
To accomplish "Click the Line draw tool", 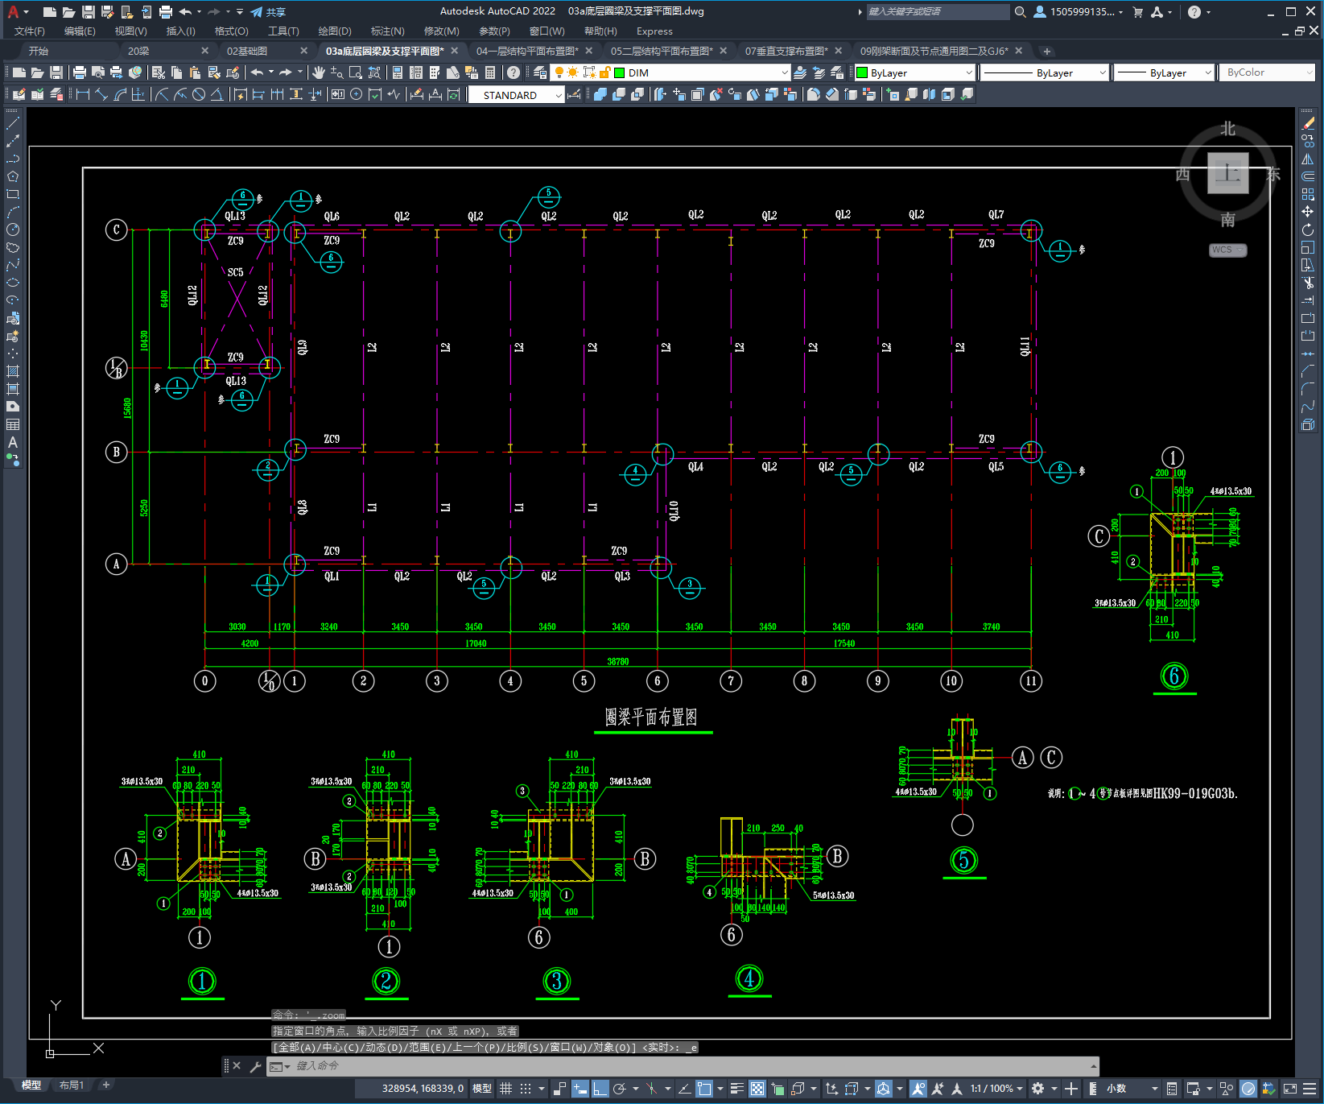I will tap(13, 123).
